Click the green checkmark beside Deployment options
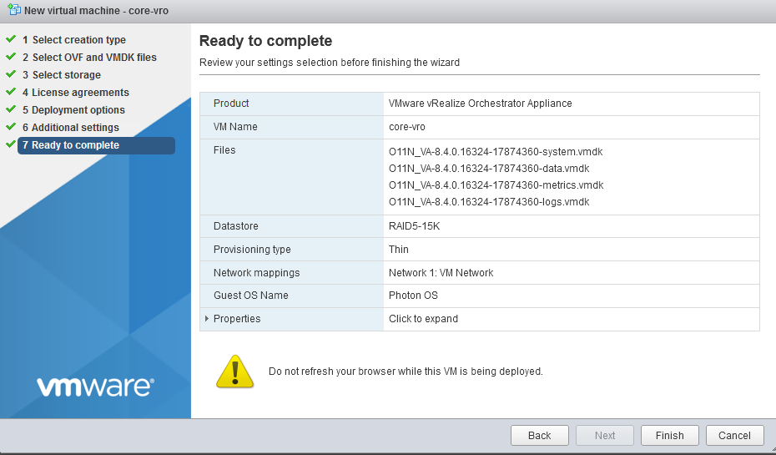Image resolution: width=776 pixels, height=455 pixels. (11, 109)
